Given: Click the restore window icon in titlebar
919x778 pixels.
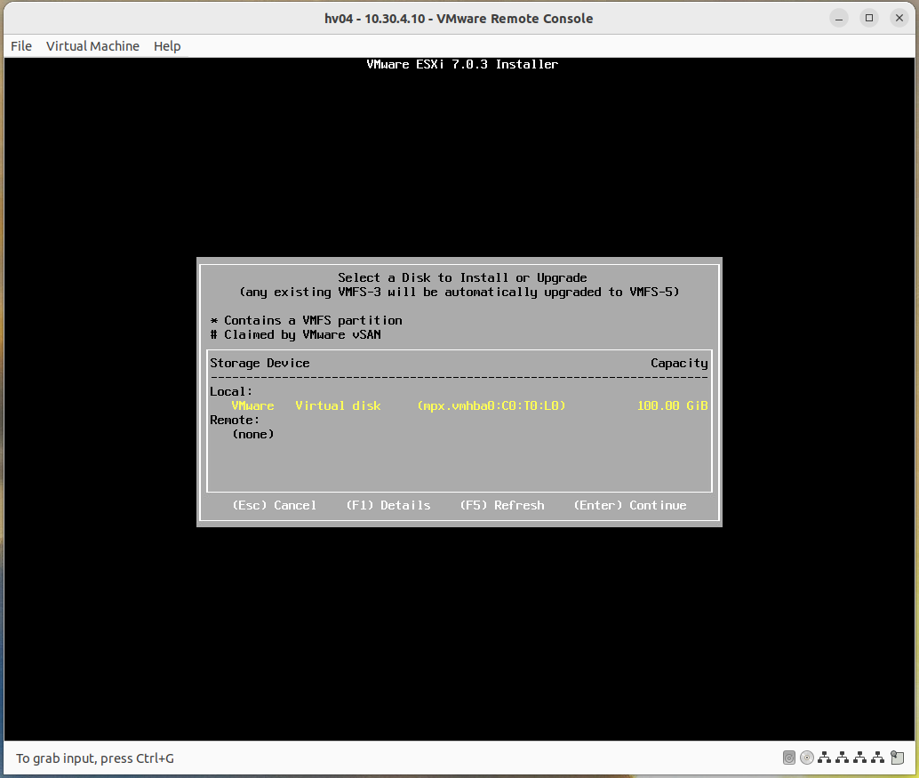Looking at the screenshot, I should click(868, 17).
